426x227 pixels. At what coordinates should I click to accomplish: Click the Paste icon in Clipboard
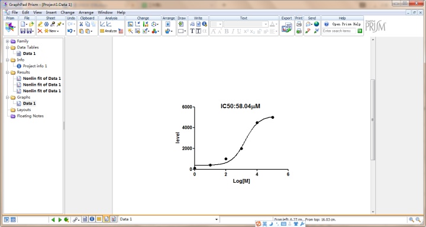click(81, 31)
